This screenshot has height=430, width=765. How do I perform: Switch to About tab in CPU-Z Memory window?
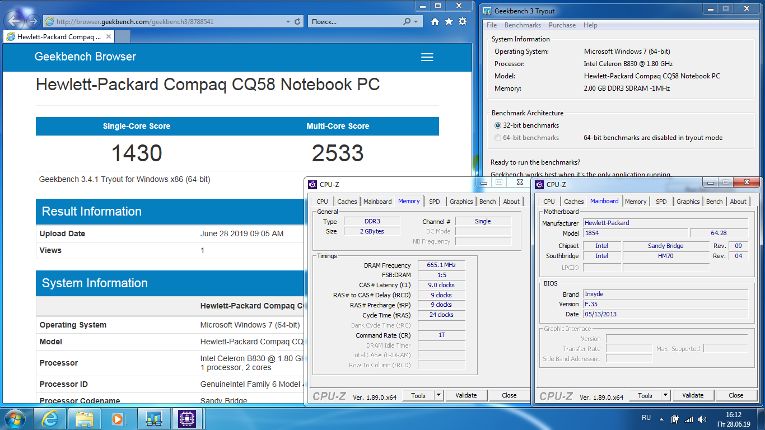click(x=511, y=202)
